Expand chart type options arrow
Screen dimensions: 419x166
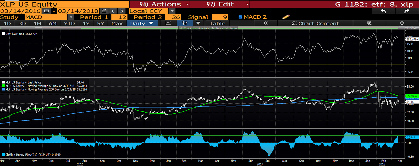pos(198,23)
